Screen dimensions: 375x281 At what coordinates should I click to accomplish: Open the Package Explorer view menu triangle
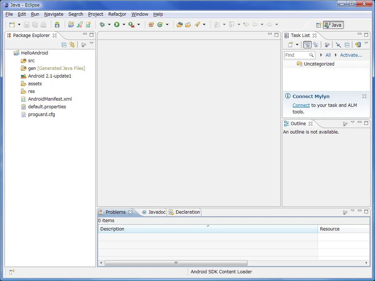[91, 43]
